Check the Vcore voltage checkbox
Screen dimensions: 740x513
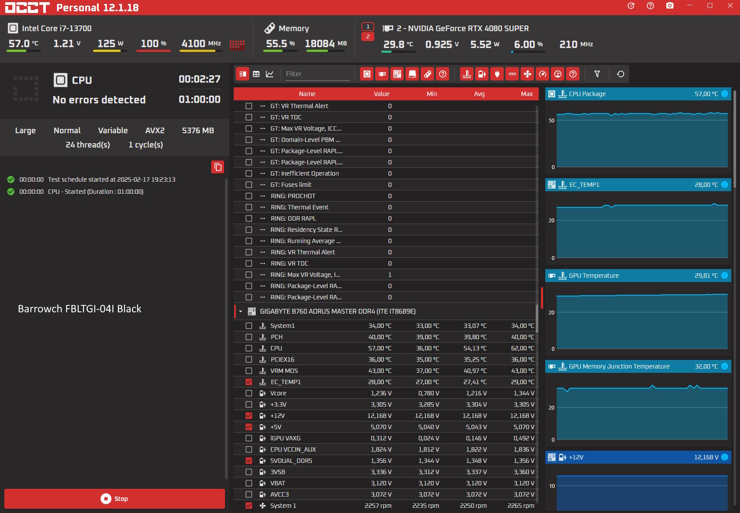point(249,393)
